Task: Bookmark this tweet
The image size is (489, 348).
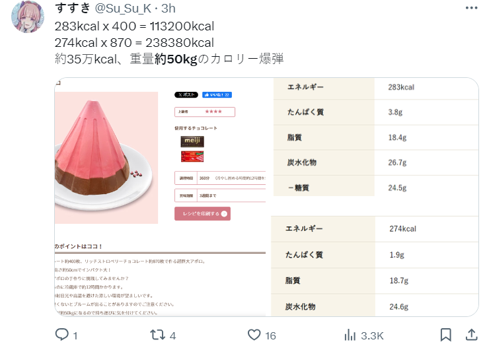Action: point(445,335)
